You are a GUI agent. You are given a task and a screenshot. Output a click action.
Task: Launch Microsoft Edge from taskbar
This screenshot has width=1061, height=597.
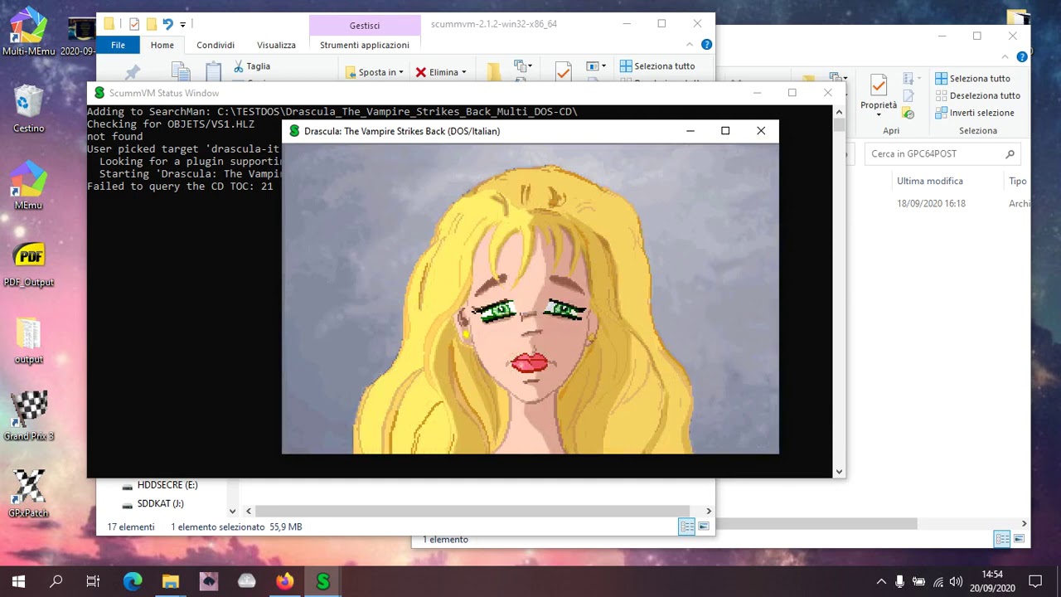[133, 581]
